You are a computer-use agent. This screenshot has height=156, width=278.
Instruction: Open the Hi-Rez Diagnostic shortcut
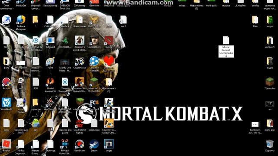[21, 144]
